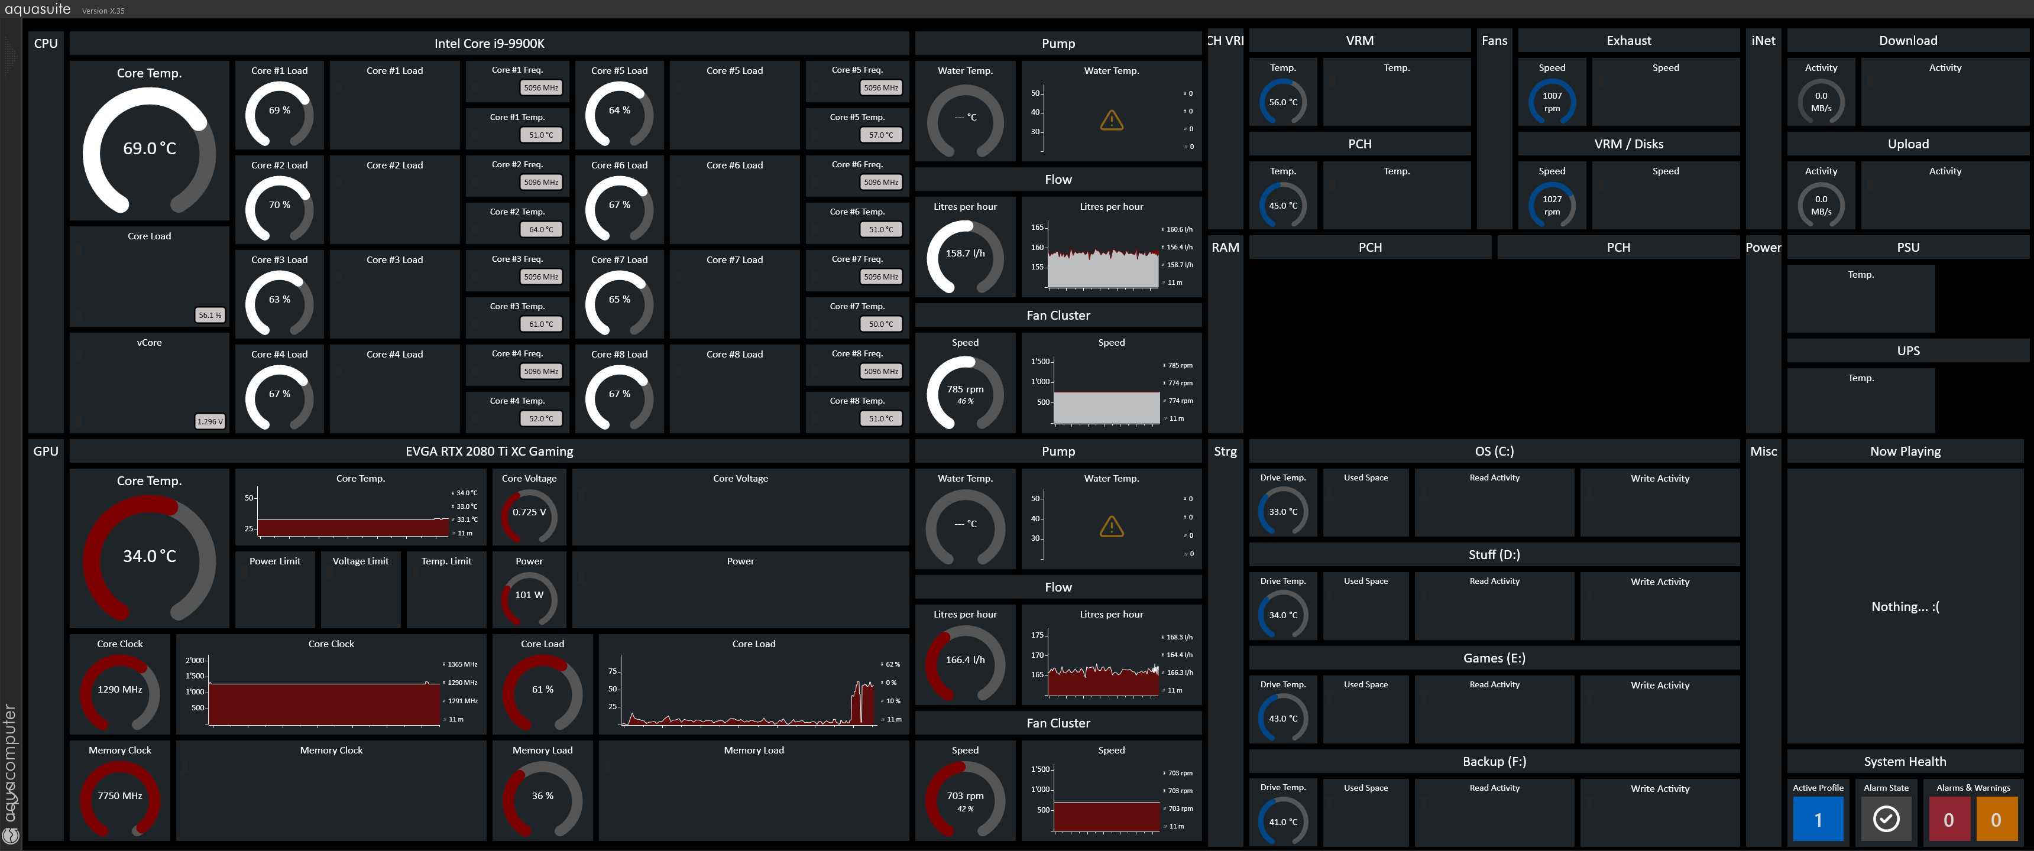Click the red 34.0 °C GPU temperature gauge

(x=149, y=557)
